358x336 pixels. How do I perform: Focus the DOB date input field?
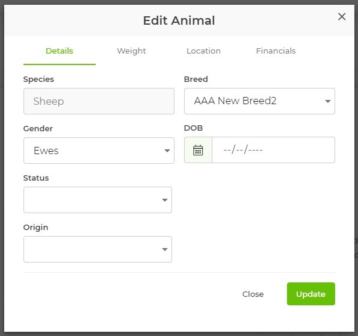tap(273, 150)
